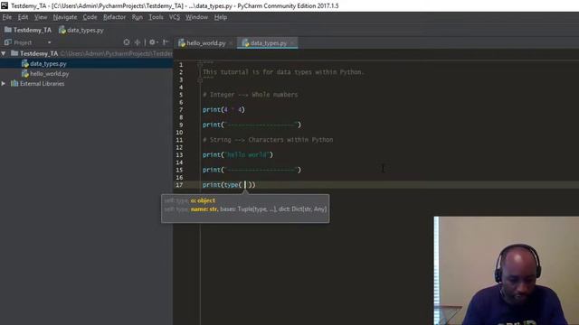The image size is (579, 325).
Task: Collapse Testdemy_TA project root folder
Action: click(x=4, y=53)
